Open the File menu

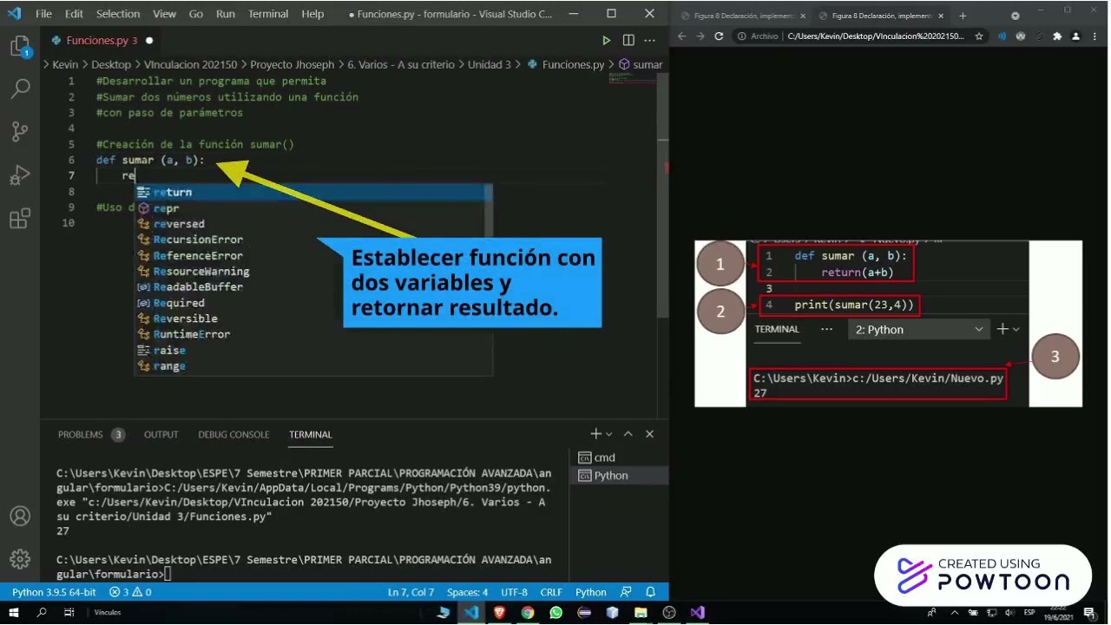click(43, 14)
